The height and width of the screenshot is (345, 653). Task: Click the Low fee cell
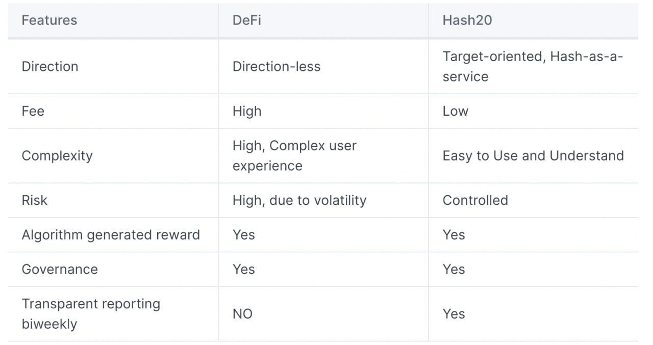click(x=455, y=111)
